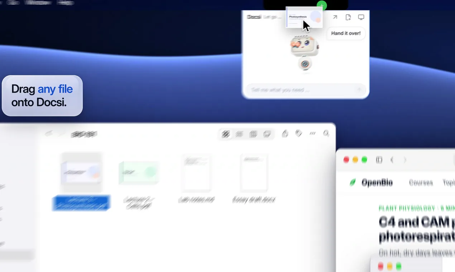Select the third document file in Finder

pyautogui.click(x=196, y=173)
